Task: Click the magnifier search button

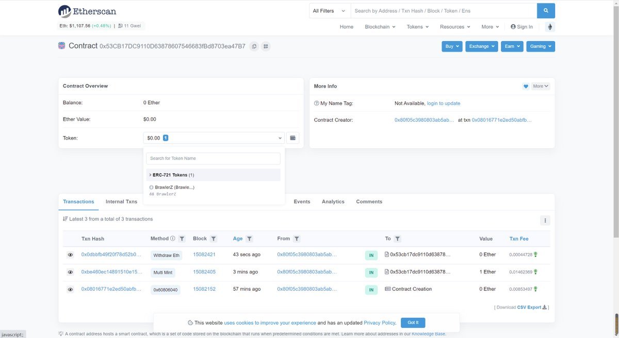Action: (x=546, y=11)
